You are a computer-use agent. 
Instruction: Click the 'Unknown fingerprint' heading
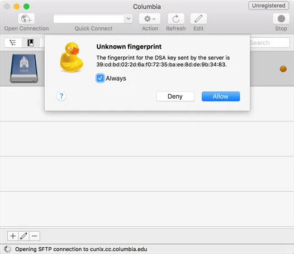tap(129, 47)
